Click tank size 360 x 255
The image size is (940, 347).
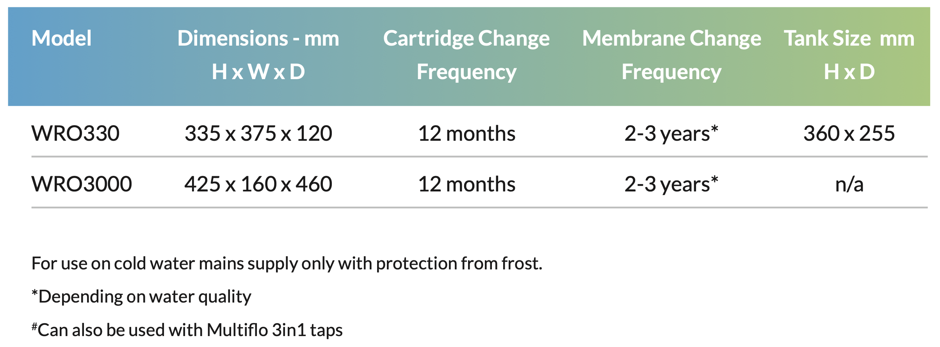point(849,133)
